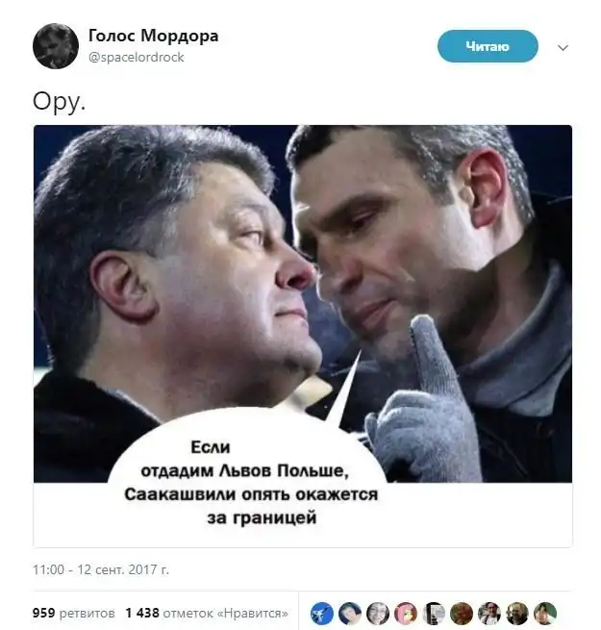The image size is (601, 630).
Task: Open the second liker avatar with dark blue background
Action: (x=350, y=613)
